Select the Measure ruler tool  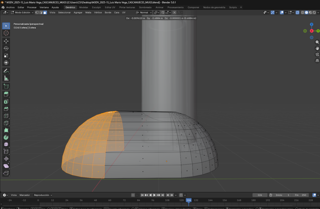6,78
